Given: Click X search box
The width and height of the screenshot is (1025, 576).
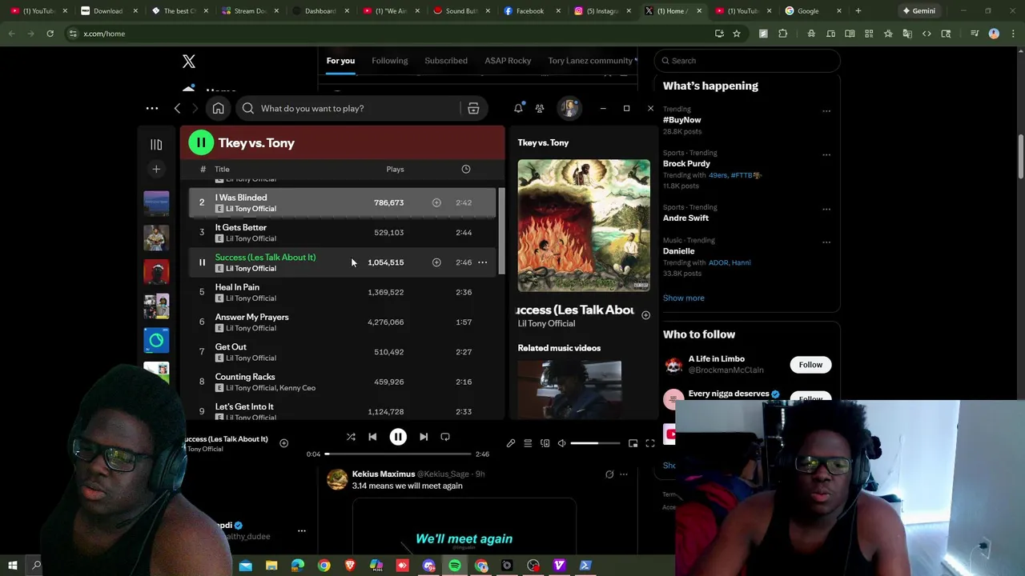Looking at the screenshot, I should 748,61.
